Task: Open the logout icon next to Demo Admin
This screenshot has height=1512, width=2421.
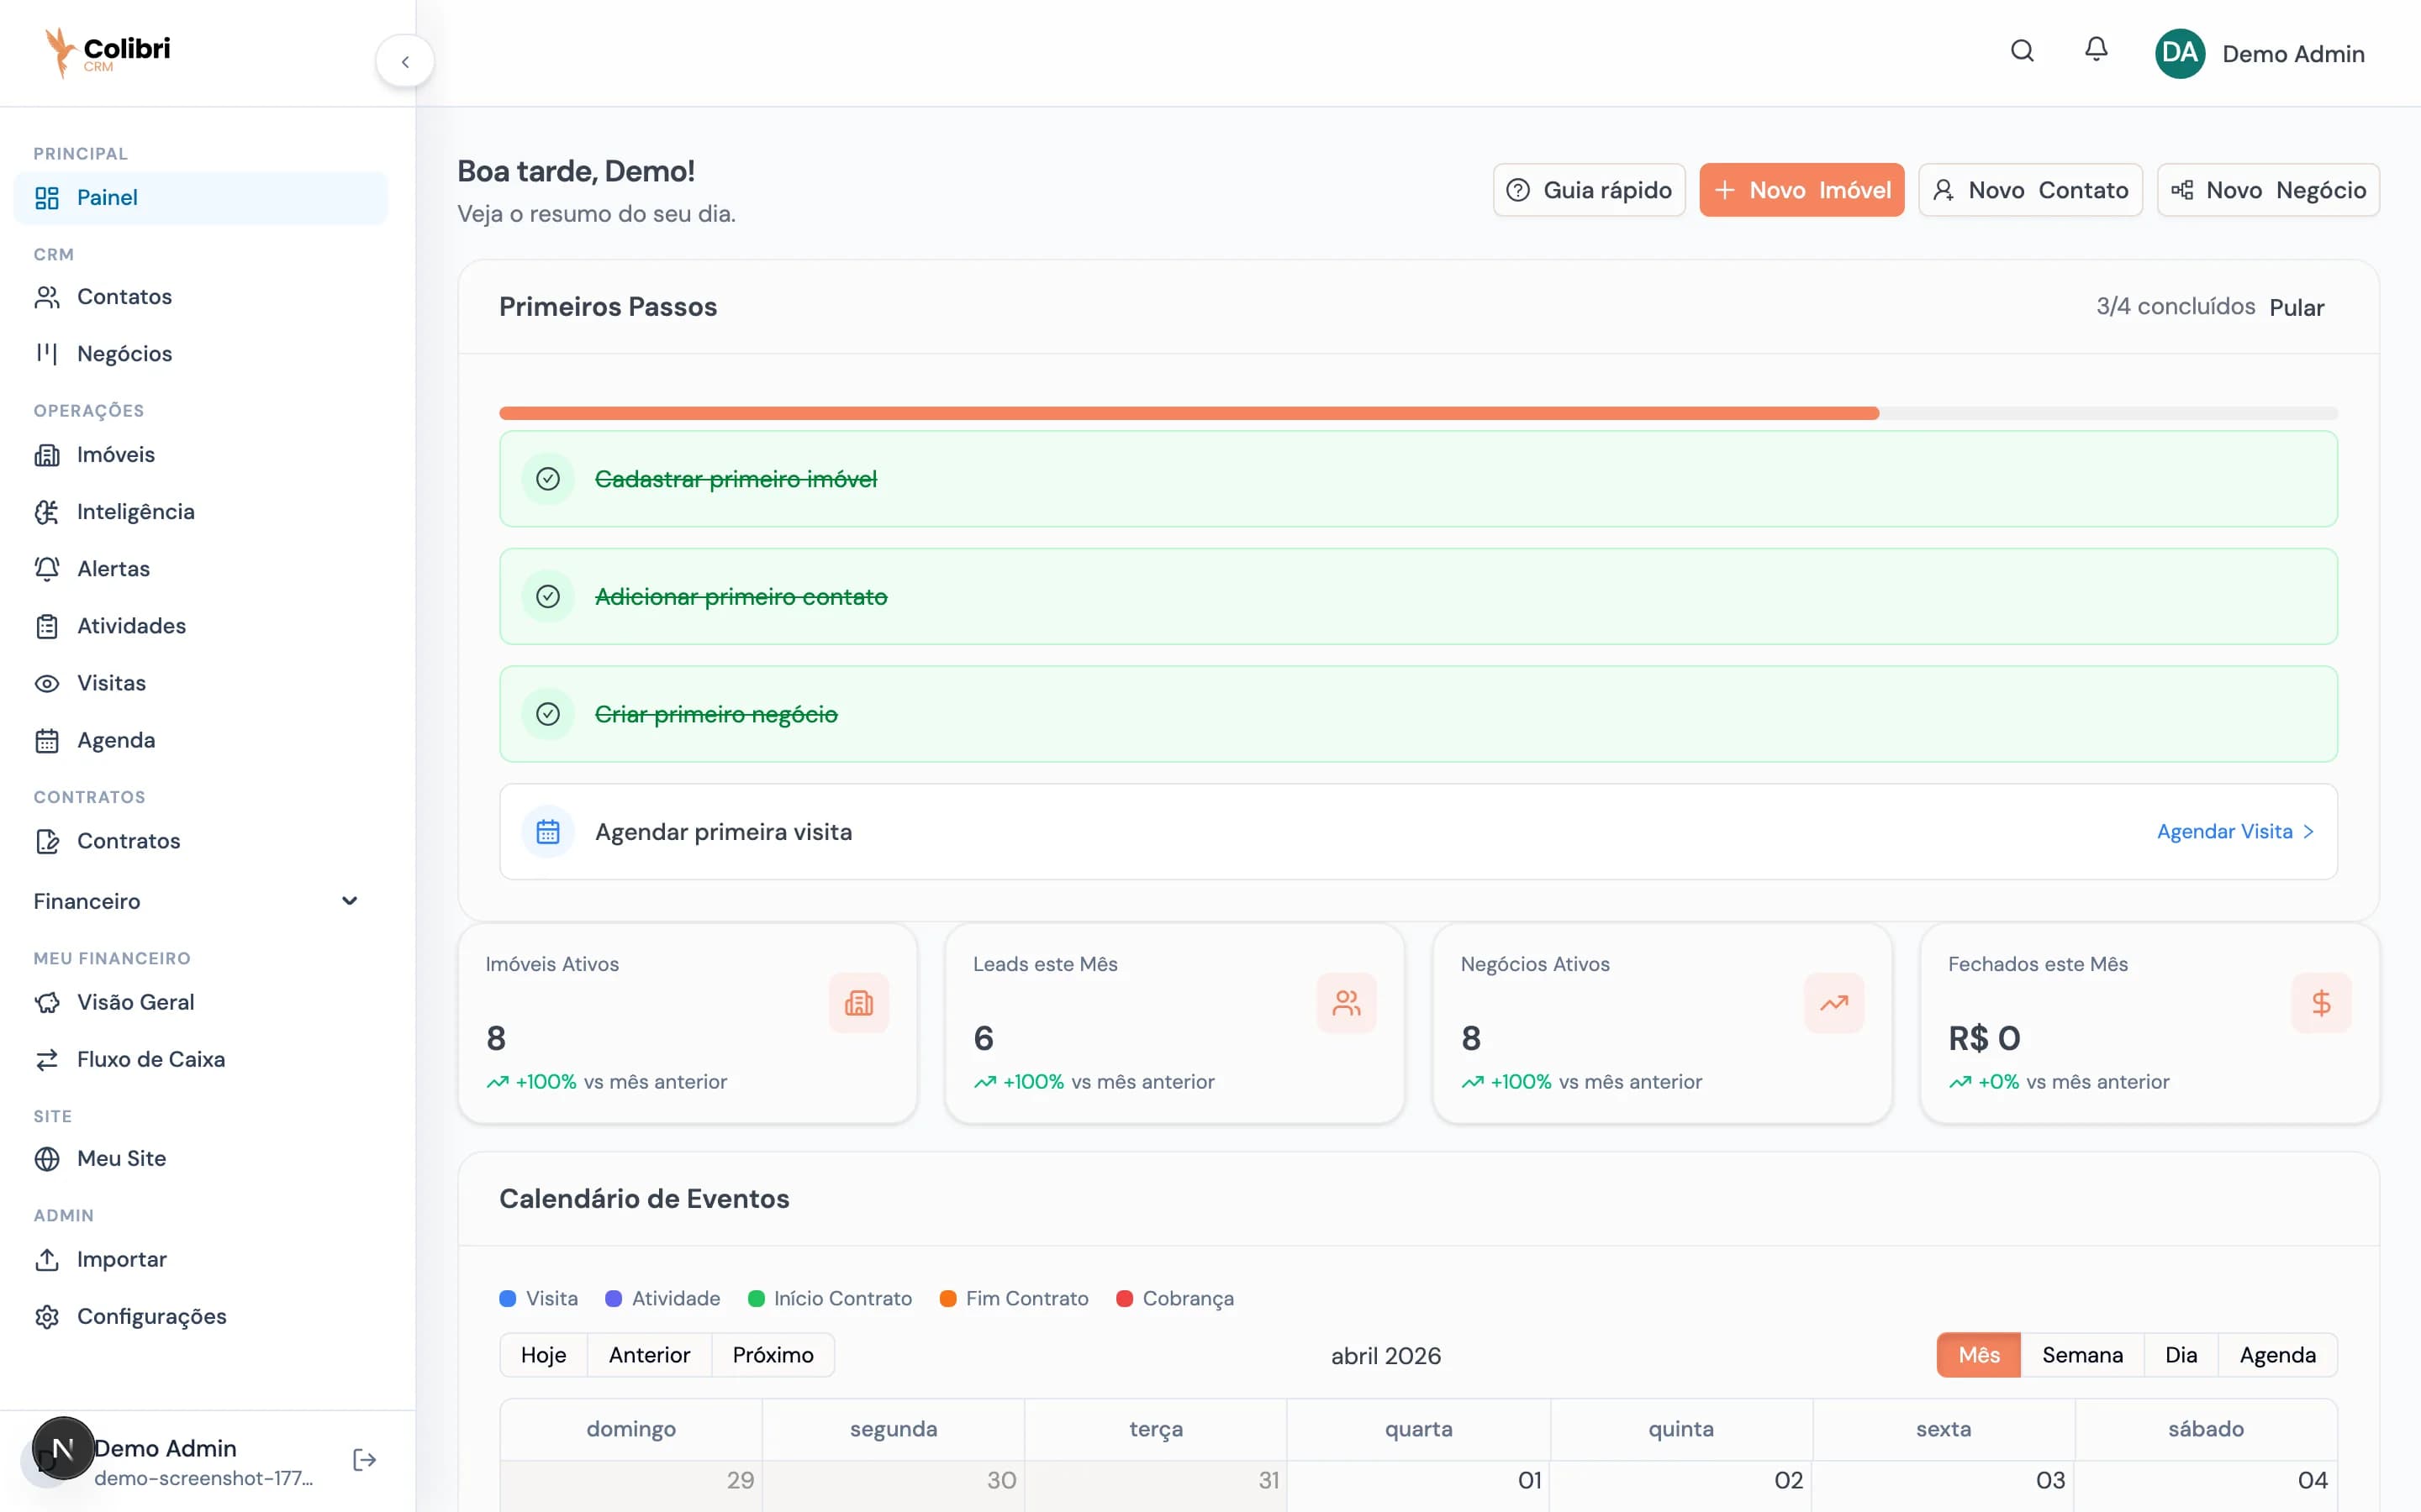Action: coord(363,1459)
